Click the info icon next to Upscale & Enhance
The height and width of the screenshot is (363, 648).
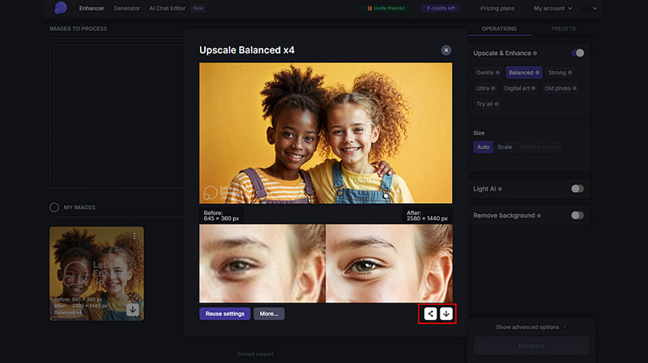(535, 53)
